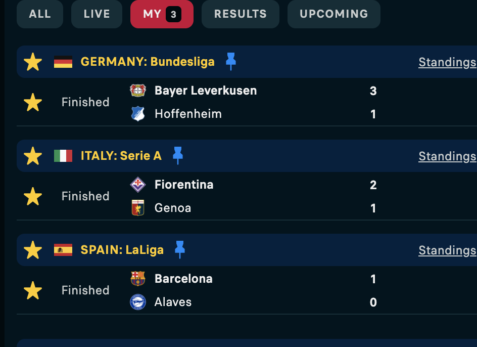477x347 pixels.
Task: Toggle favorite star for LaLiga league
Action: tap(33, 250)
